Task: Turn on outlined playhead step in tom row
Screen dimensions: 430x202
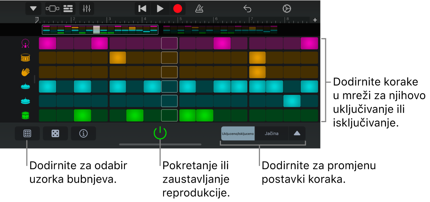Action: coord(169,115)
